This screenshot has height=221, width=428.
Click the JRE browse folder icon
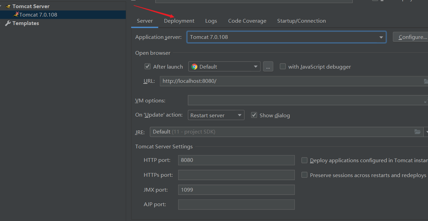(x=418, y=132)
